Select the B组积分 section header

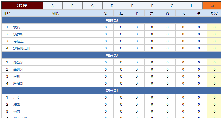tap(111, 55)
